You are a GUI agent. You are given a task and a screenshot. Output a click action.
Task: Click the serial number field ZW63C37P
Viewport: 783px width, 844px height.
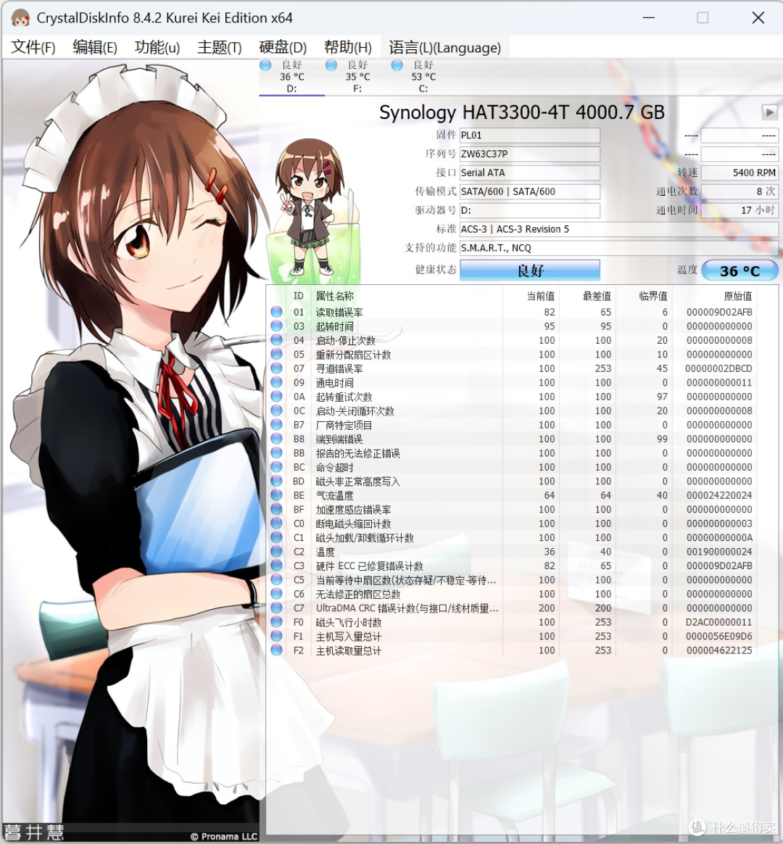click(x=530, y=154)
